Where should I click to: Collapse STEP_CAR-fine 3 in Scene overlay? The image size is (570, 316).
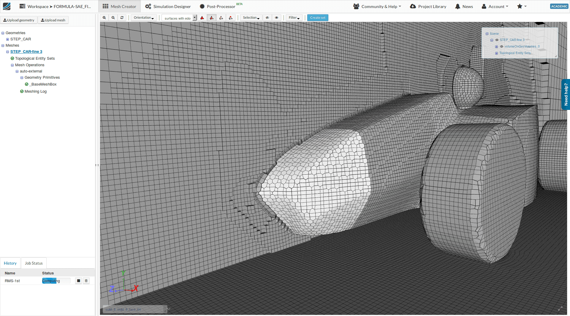pyautogui.click(x=492, y=40)
